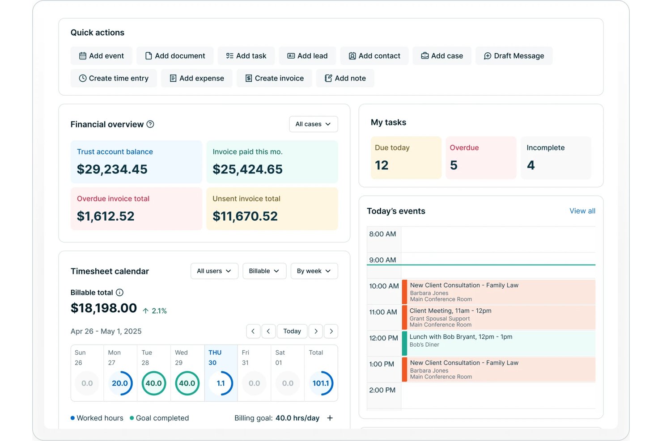The image size is (662, 441).
Task: Click Thursday's 1.1 hours progress ring
Action: (221, 383)
